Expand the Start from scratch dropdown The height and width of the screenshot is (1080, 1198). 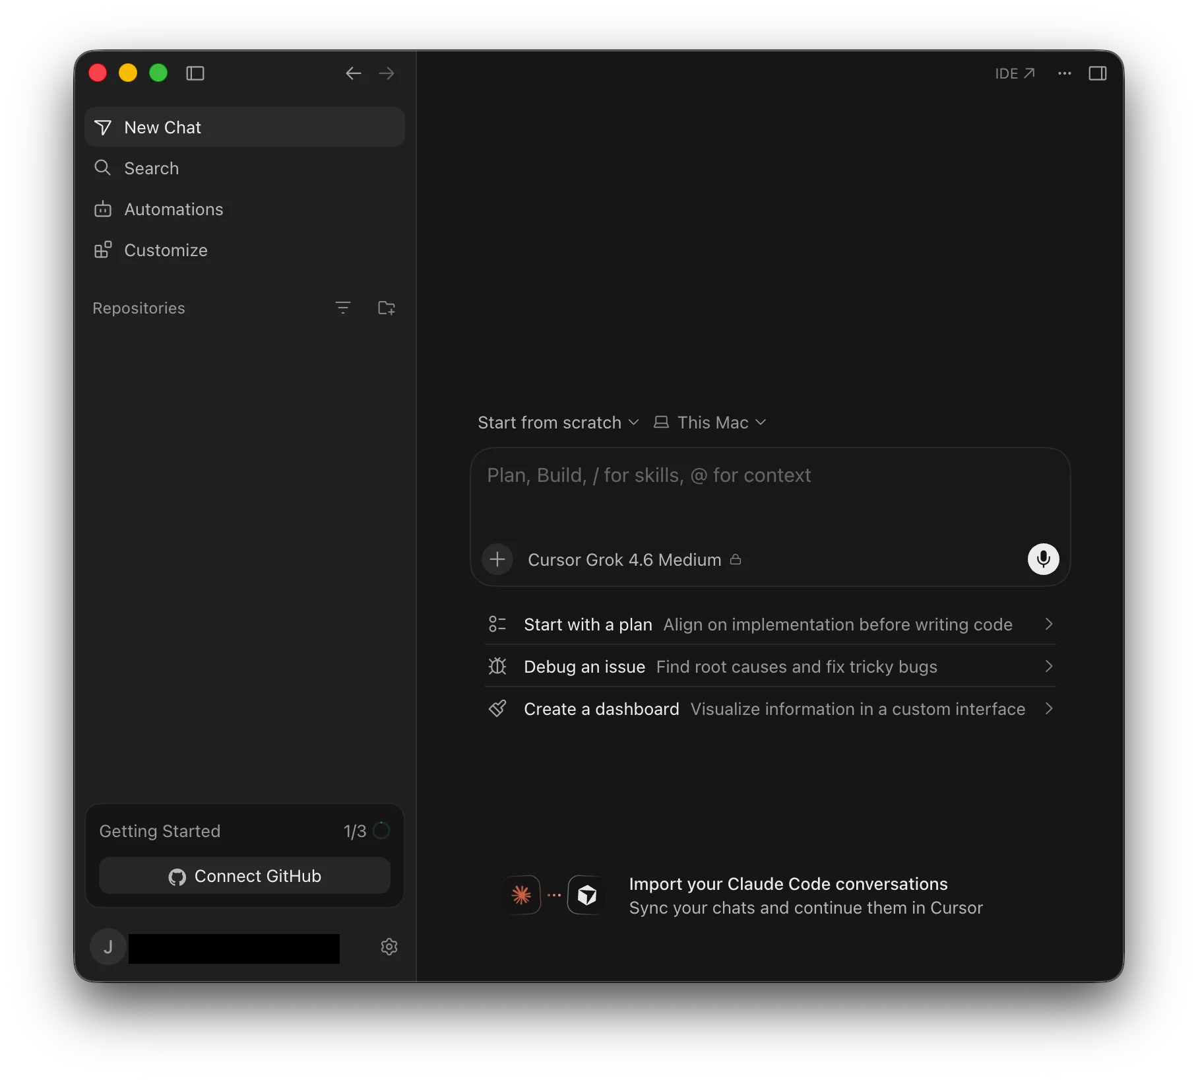558,422
